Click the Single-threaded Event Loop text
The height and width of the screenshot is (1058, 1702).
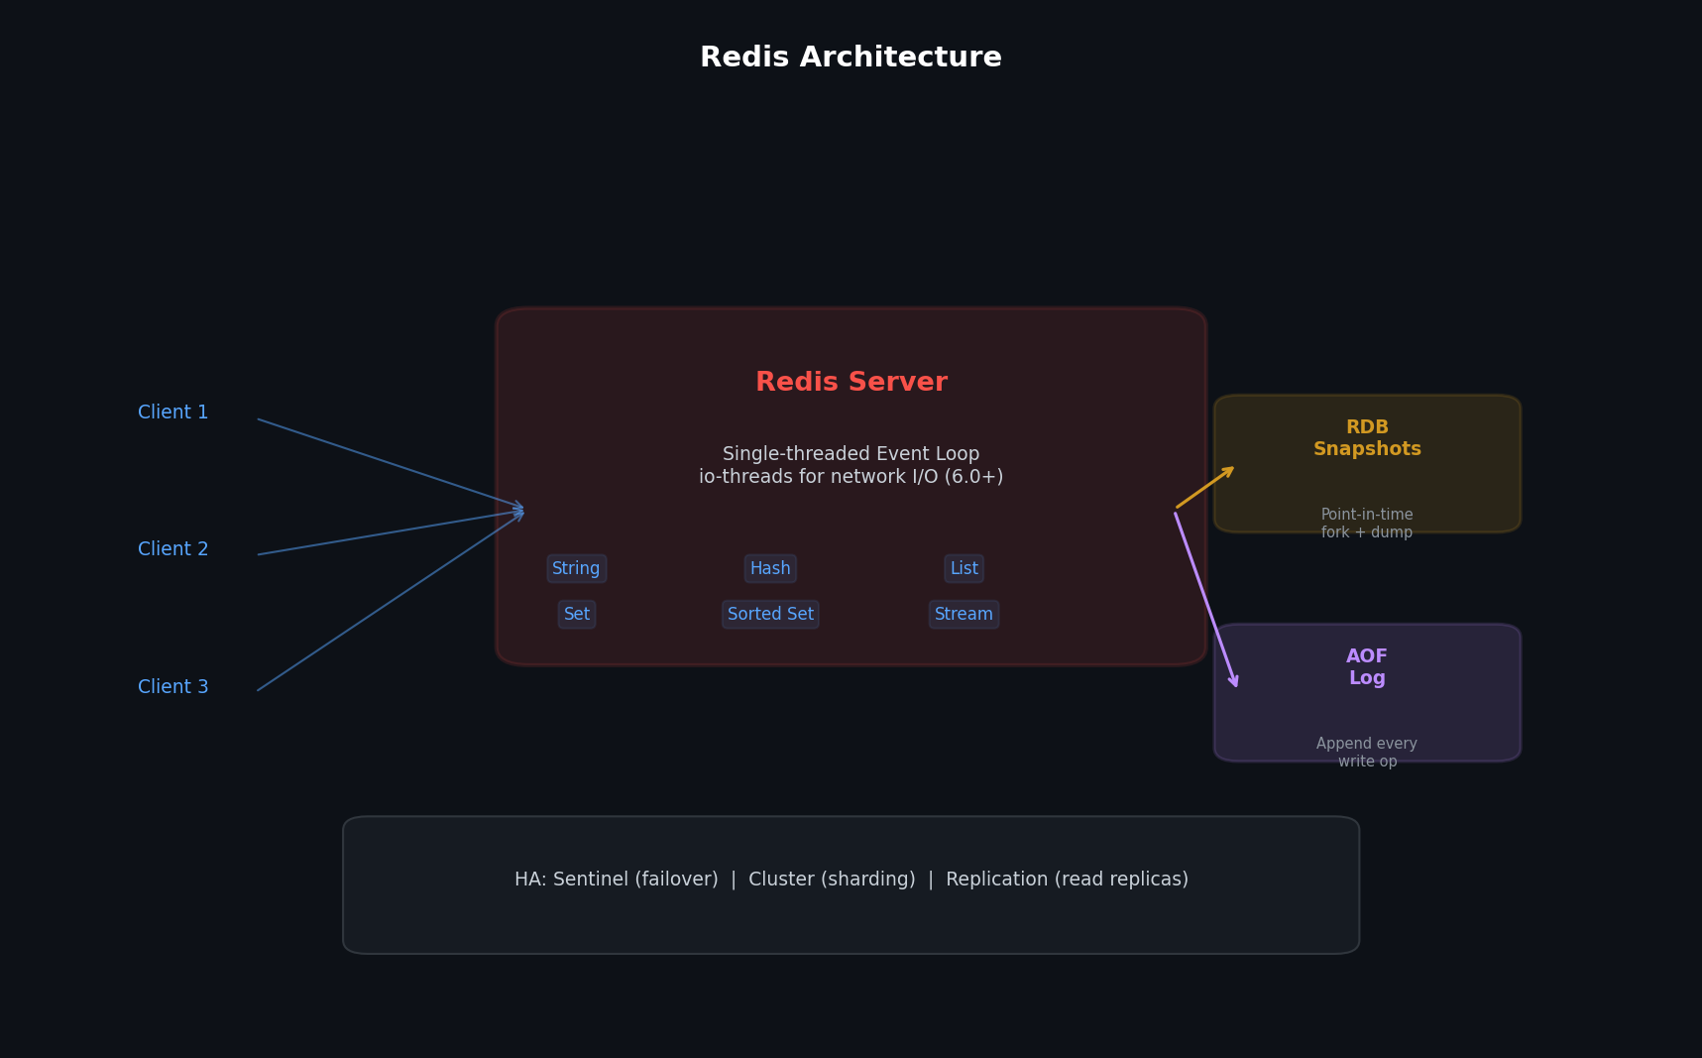click(x=851, y=454)
